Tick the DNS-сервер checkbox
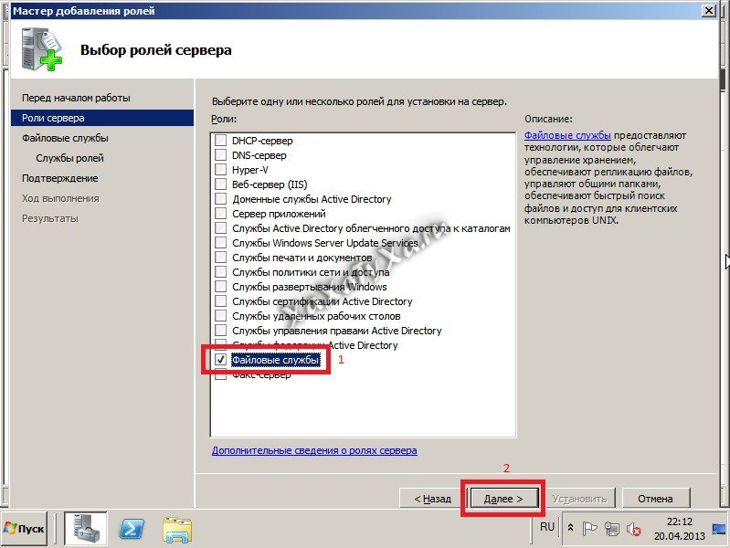 click(221, 155)
